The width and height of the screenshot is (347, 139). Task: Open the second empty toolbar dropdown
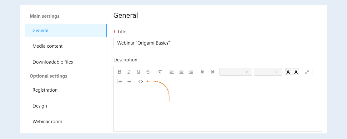[268, 72]
